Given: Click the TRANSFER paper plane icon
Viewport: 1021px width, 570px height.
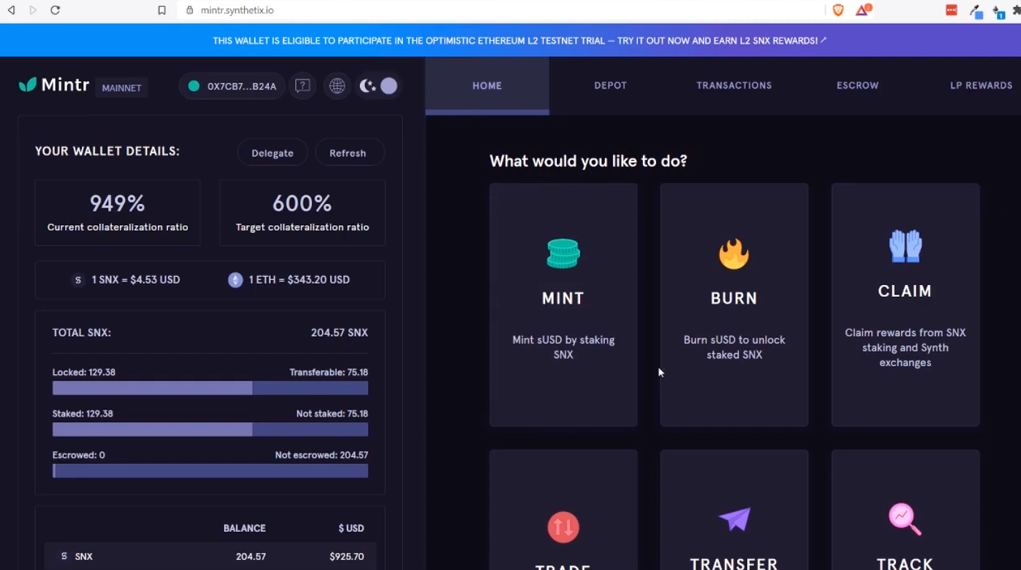Looking at the screenshot, I should [735, 519].
